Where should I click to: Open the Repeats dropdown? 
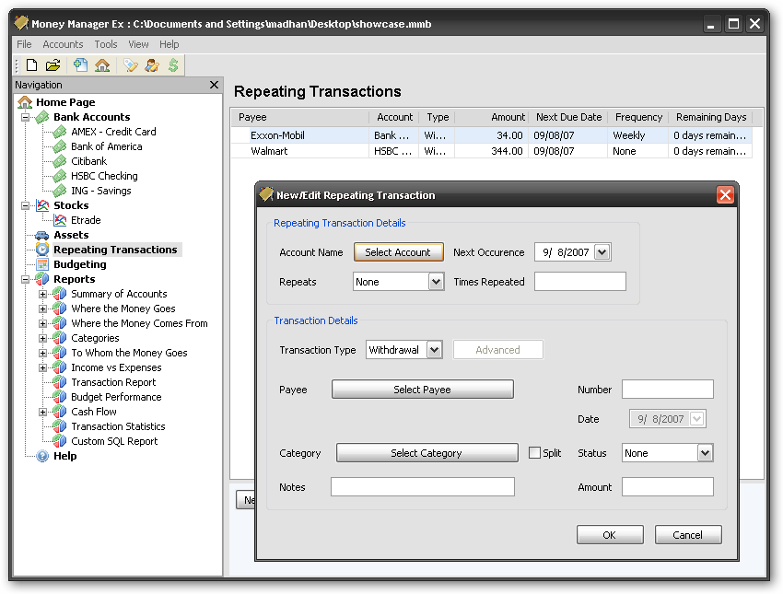click(x=436, y=282)
